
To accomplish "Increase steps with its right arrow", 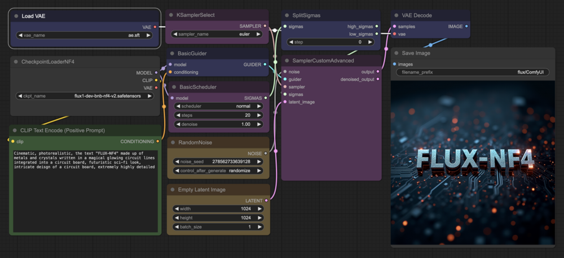I will click(x=259, y=115).
